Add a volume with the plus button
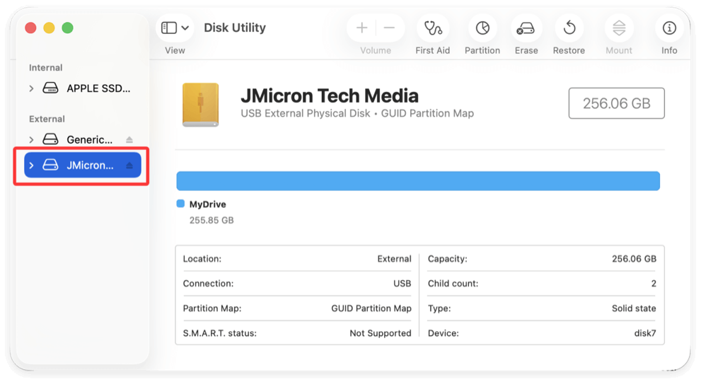701x384 pixels. pos(361,28)
